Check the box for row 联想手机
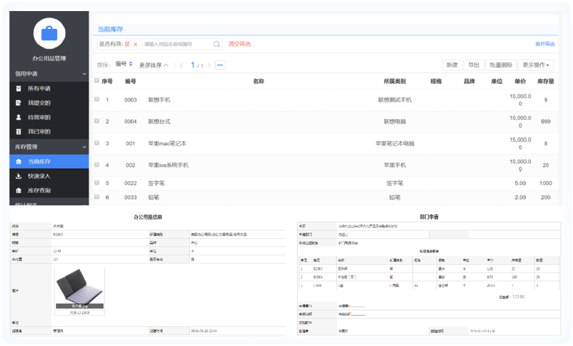Viewport: 573px width, 346px height. (96, 100)
